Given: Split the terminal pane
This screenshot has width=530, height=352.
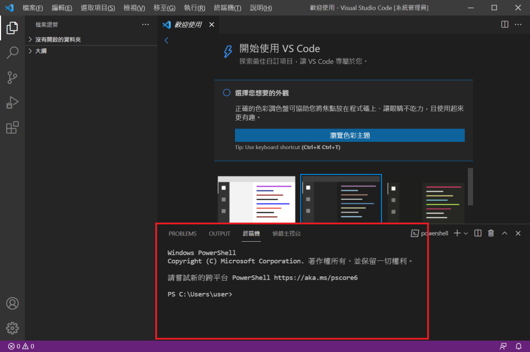Looking at the screenshot, I should click(x=478, y=233).
